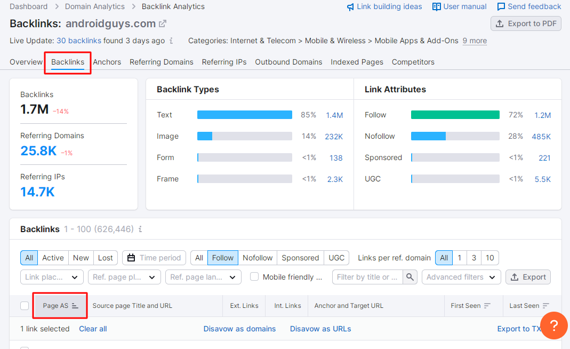
Task: Click the info icon next to Live Update
Action: coord(171,41)
